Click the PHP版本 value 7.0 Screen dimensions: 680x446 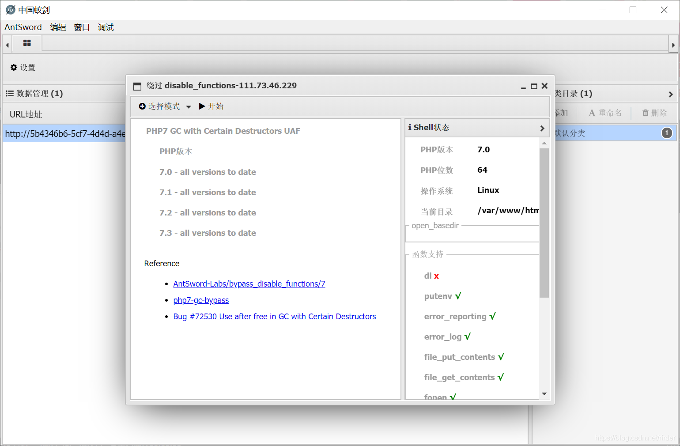pos(484,150)
